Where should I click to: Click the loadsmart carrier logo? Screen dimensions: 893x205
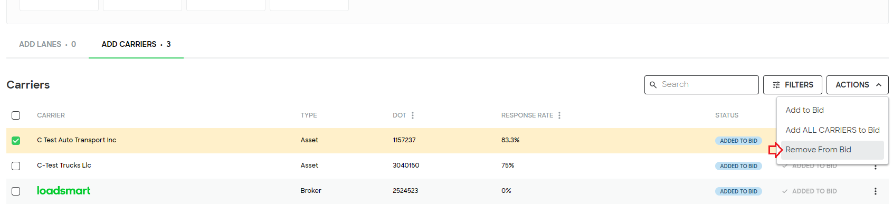[x=63, y=191]
